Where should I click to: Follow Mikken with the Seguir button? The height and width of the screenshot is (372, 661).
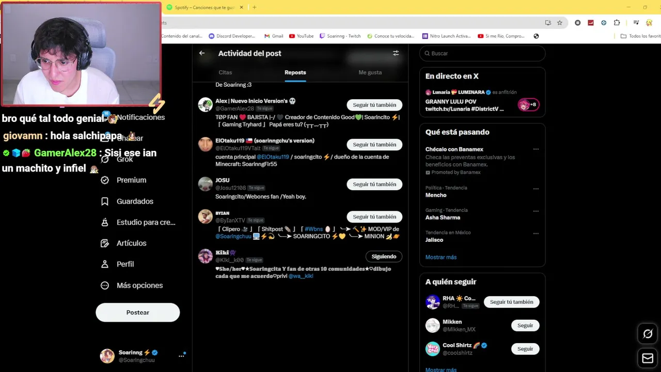(x=525, y=326)
